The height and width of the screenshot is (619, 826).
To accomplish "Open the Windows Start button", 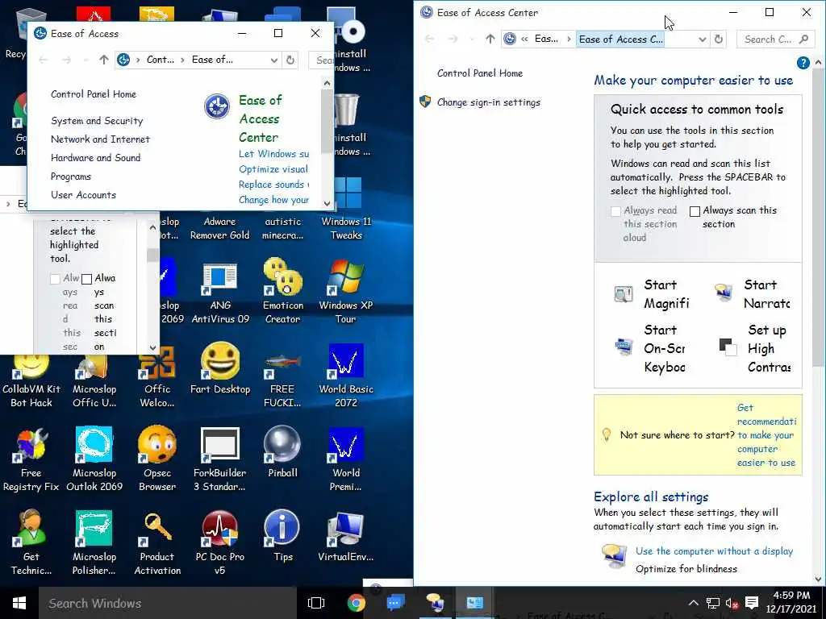I will point(19,603).
